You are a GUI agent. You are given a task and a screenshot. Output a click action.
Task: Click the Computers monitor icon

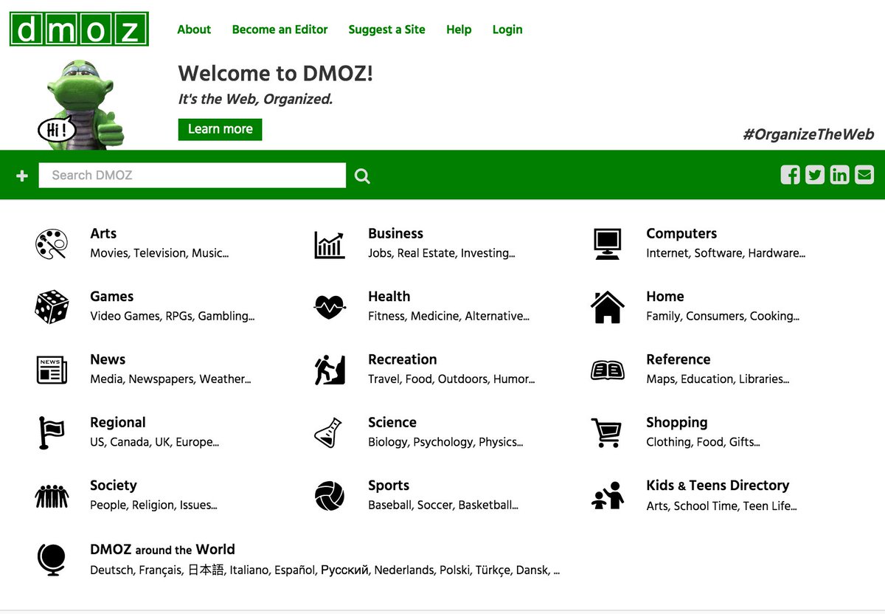[x=608, y=244]
